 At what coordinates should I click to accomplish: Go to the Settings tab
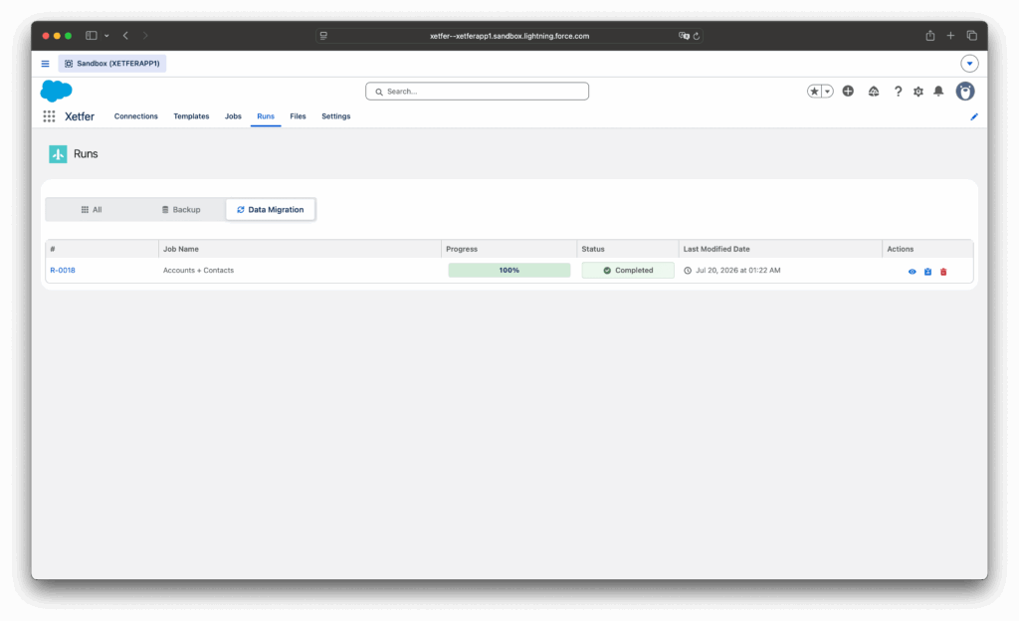click(336, 116)
